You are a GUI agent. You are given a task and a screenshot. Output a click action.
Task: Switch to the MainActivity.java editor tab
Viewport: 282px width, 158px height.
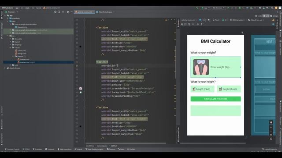click(x=105, y=12)
